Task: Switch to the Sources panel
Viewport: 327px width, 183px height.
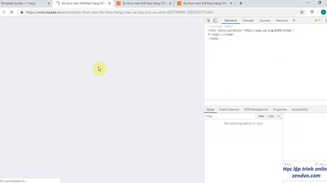Action: [x=265, y=20]
